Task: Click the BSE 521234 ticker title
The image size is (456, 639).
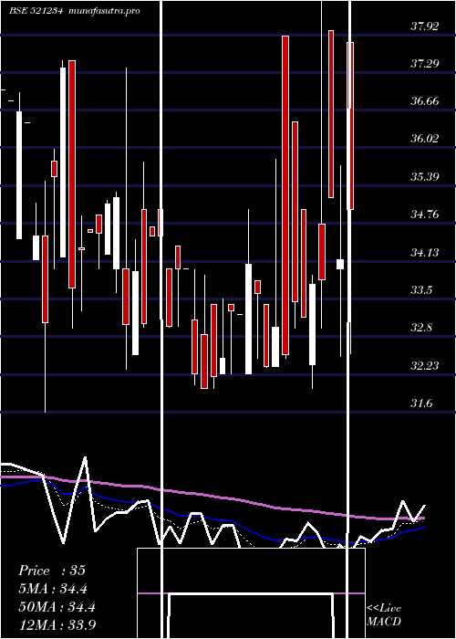Action: [36, 11]
